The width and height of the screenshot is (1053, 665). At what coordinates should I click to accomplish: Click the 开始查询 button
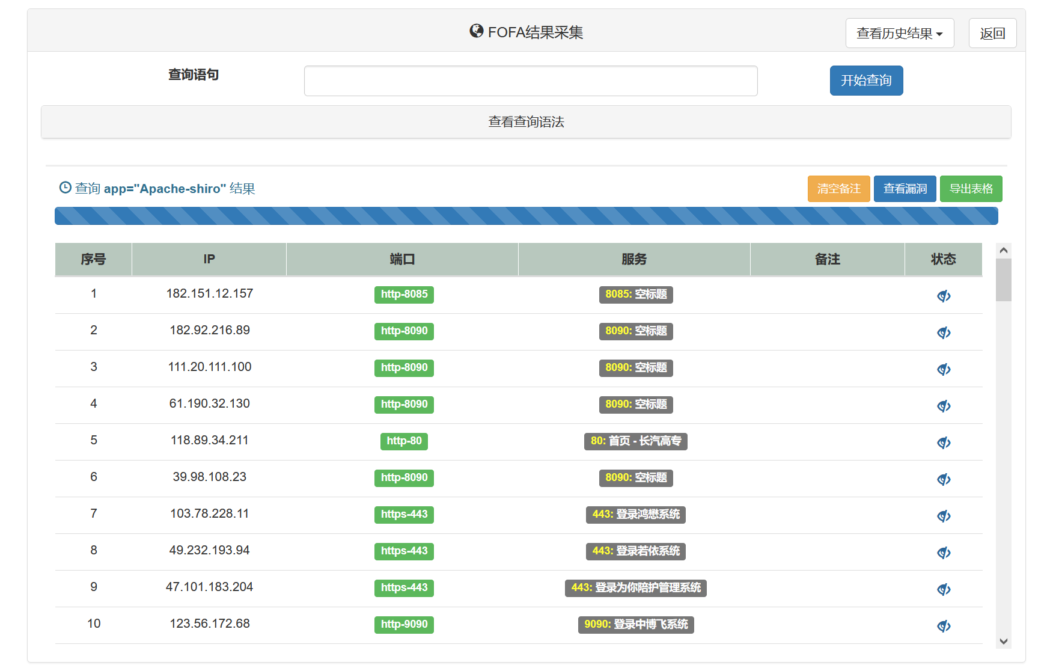point(866,81)
